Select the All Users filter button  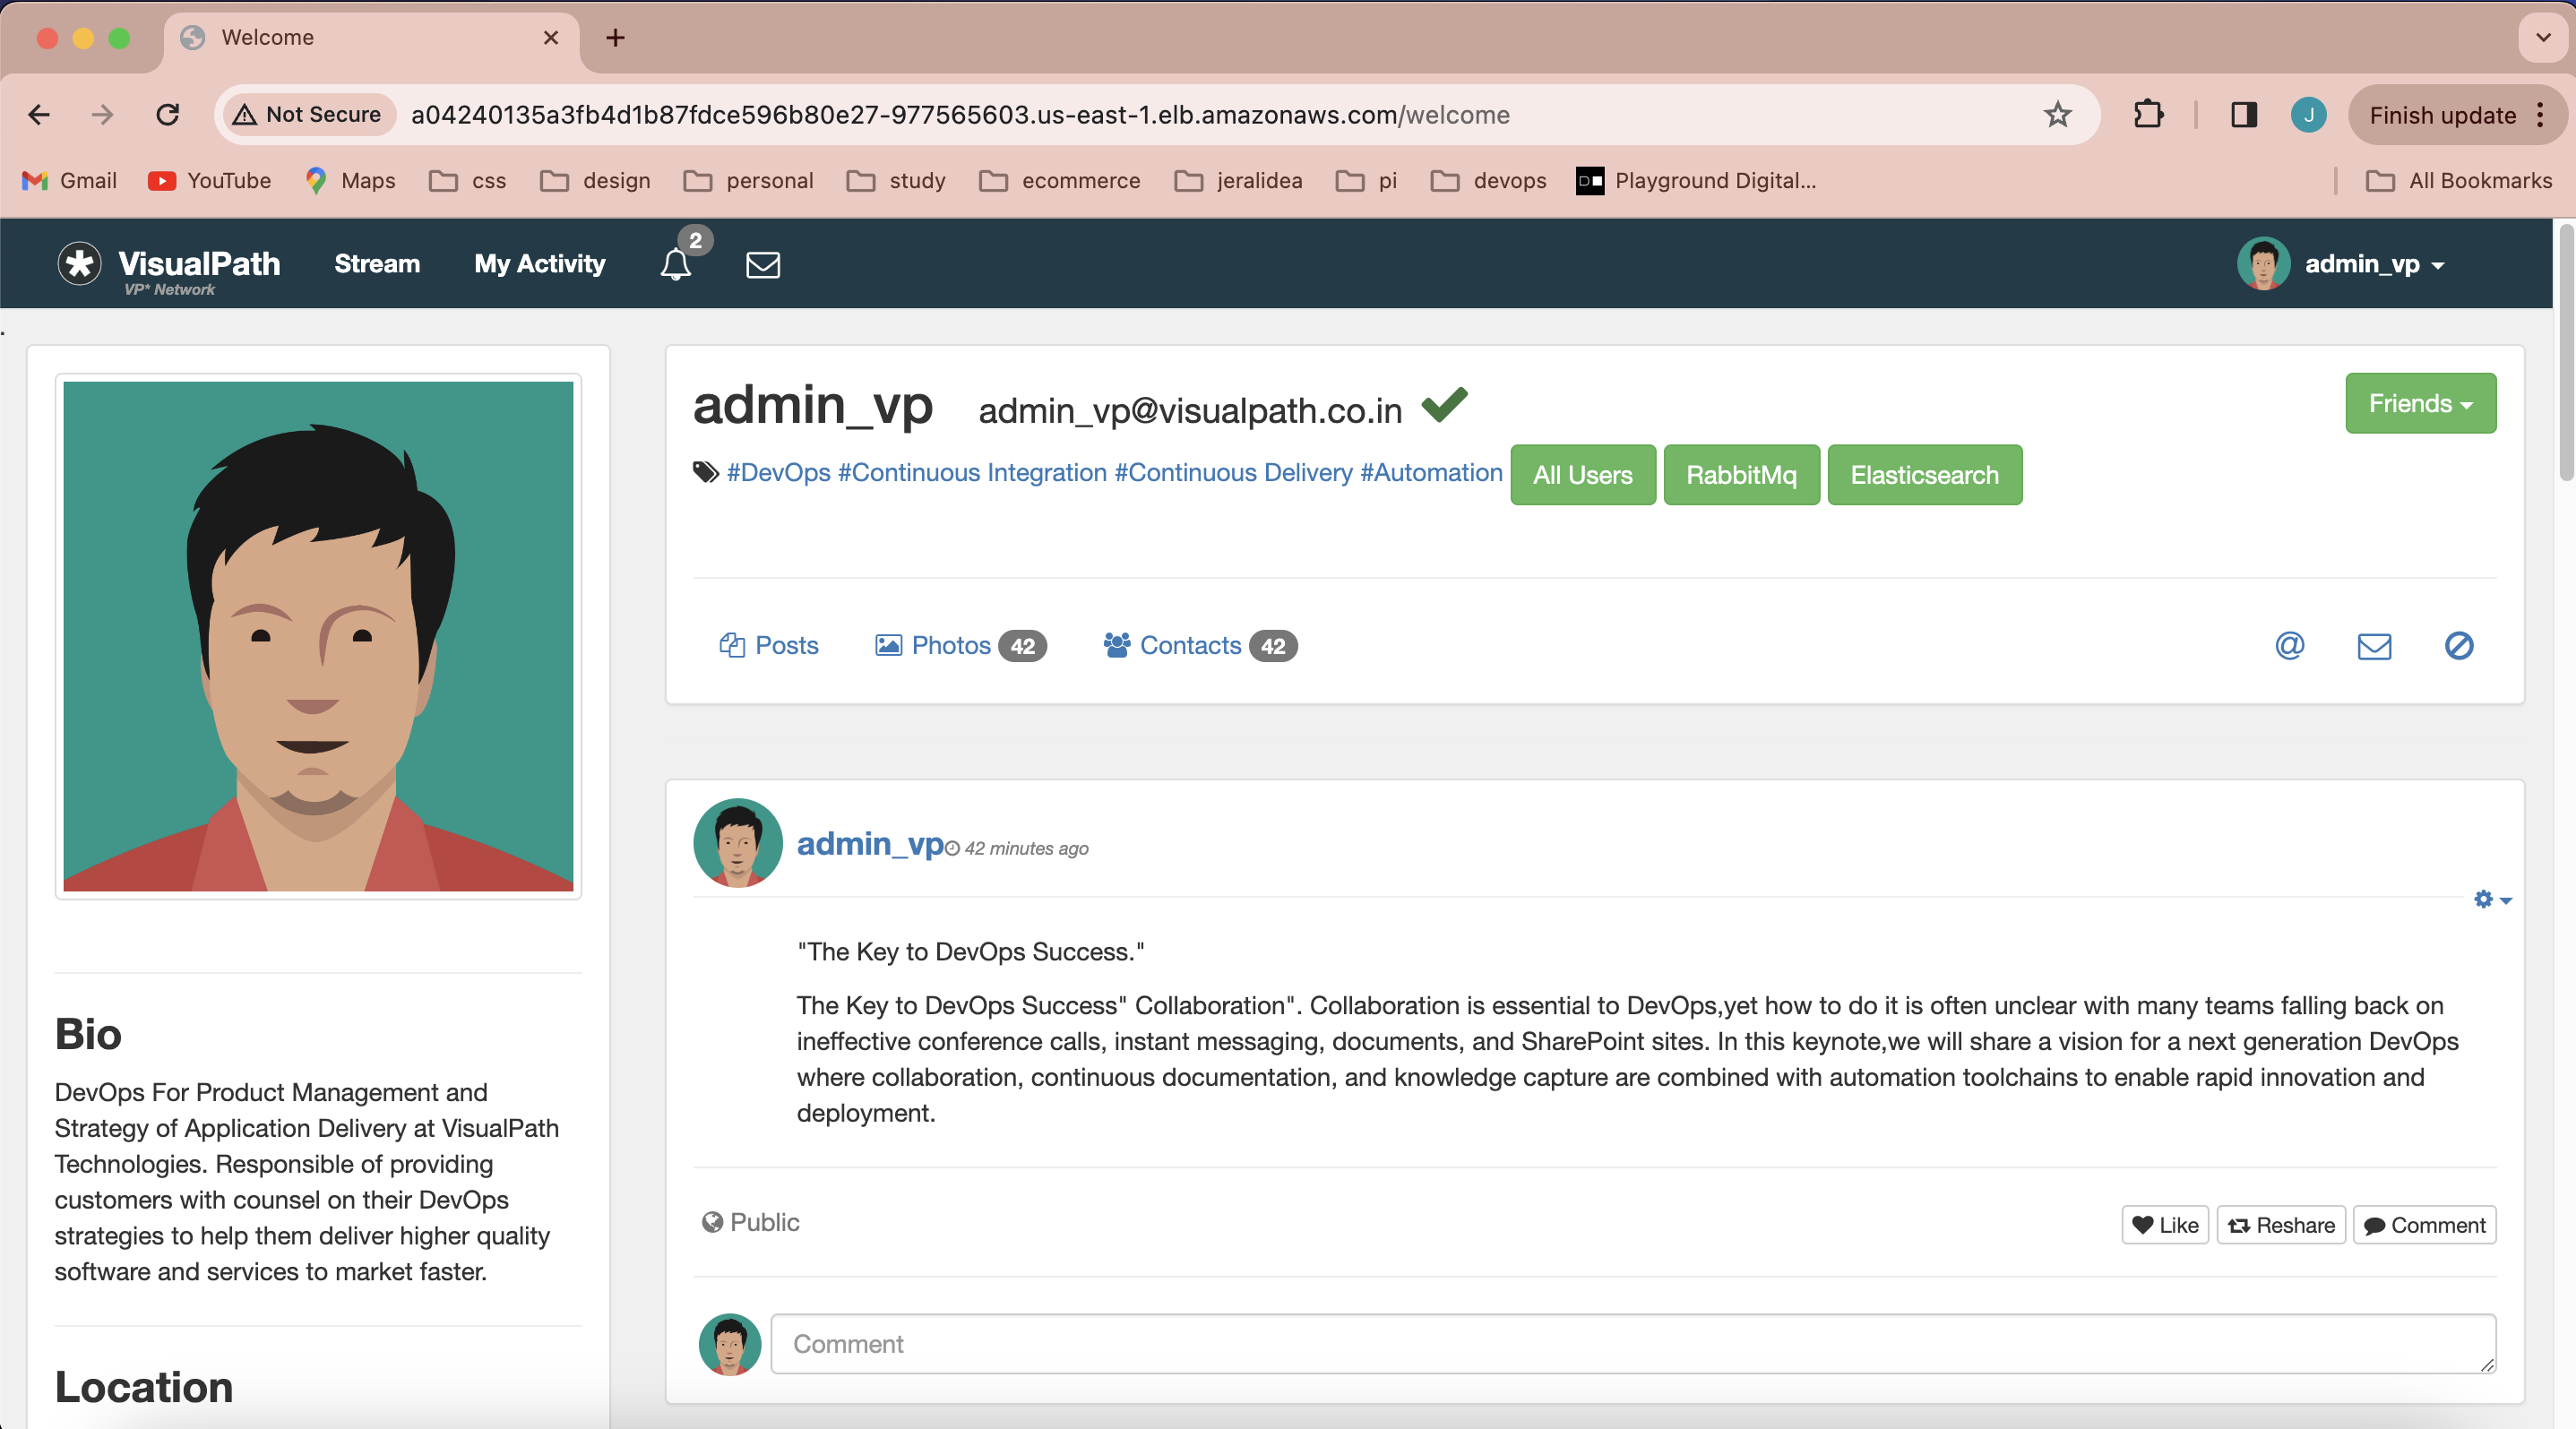pyautogui.click(x=1583, y=473)
